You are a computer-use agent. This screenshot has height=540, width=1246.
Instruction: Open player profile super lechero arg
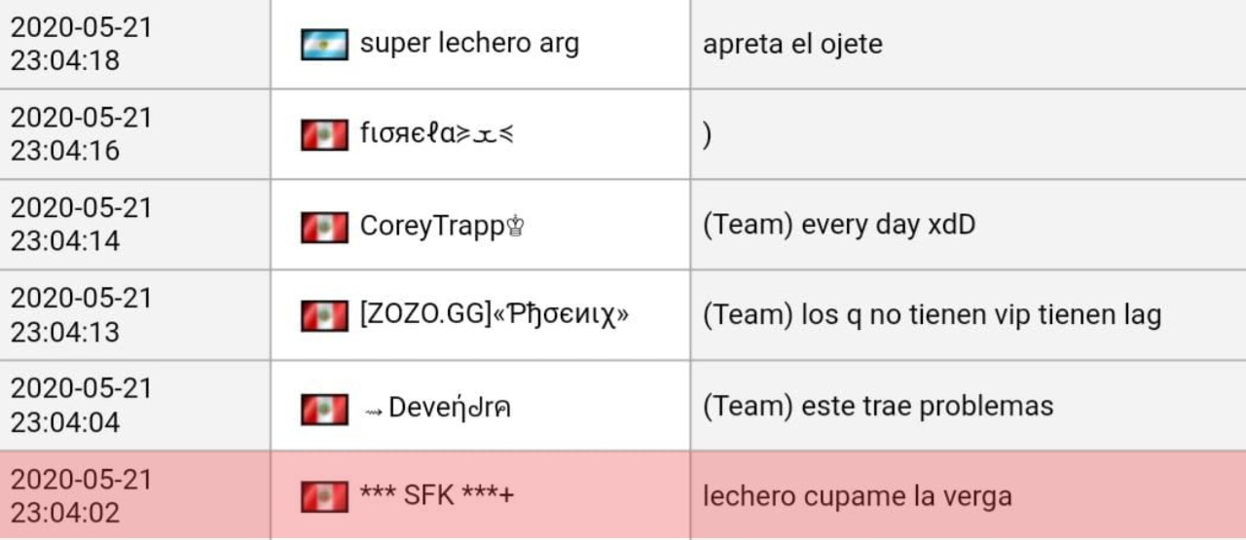coord(469,44)
